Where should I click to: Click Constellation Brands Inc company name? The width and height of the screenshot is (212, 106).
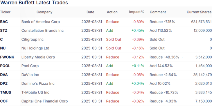[42, 31]
